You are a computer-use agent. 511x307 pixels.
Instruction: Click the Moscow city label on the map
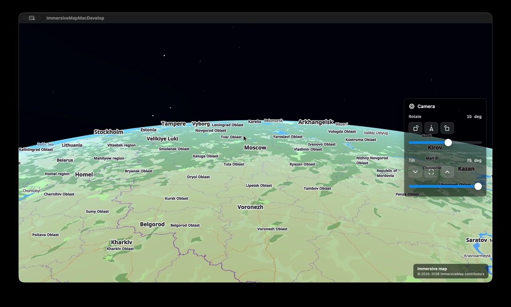(255, 148)
